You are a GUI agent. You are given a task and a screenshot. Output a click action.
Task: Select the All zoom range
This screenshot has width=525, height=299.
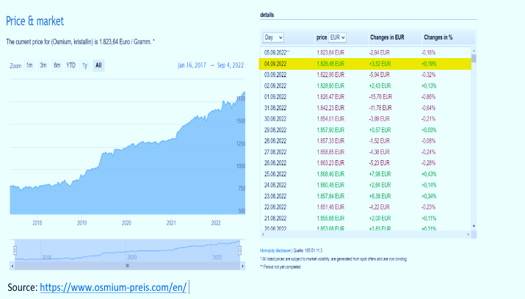tap(98, 65)
